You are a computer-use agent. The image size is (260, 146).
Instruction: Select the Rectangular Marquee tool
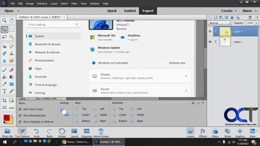point(11,30)
